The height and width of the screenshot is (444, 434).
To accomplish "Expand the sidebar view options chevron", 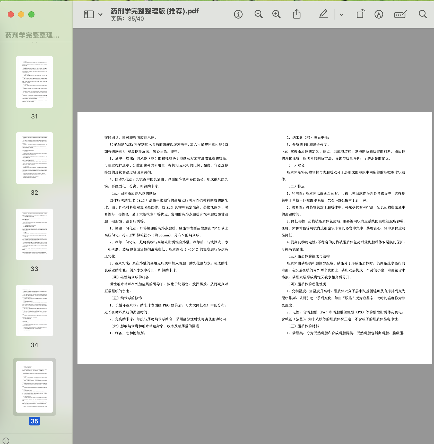I will coord(100,14).
